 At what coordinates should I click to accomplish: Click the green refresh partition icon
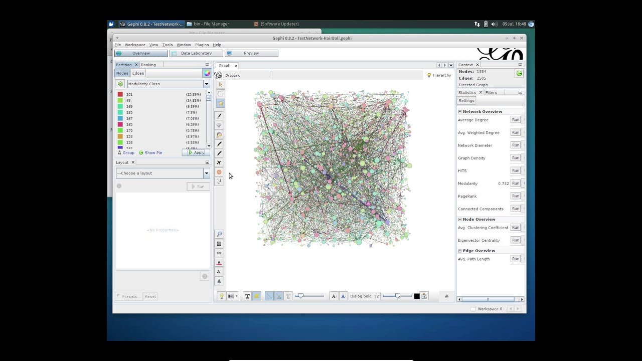pos(120,84)
